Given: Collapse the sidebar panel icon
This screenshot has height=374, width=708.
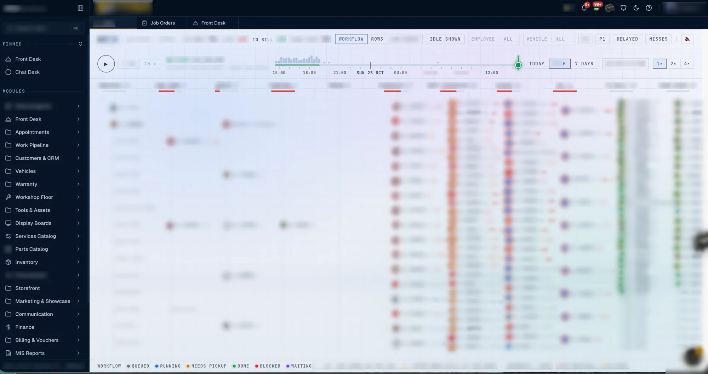Looking at the screenshot, I should pyautogui.click(x=80, y=8).
